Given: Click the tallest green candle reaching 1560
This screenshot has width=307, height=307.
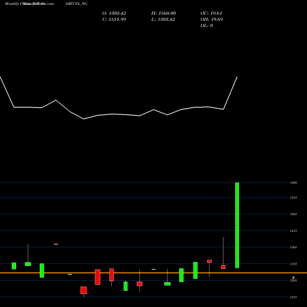Looking at the screenshot, I should point(237,225).
